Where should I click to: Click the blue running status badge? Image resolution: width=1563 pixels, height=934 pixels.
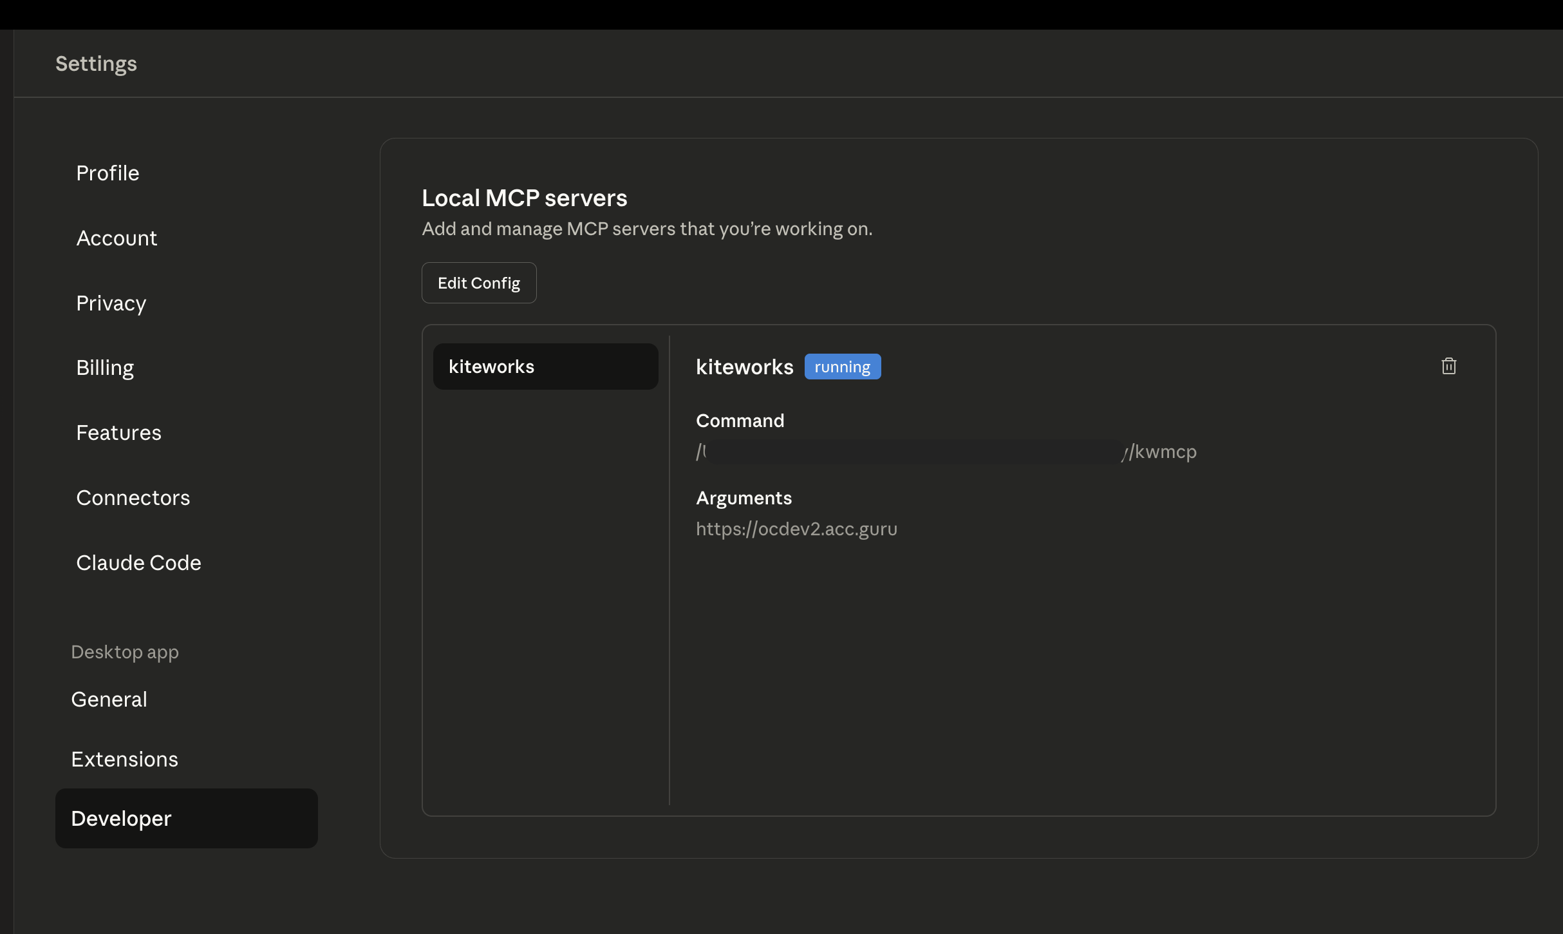(x=842, y=367)
